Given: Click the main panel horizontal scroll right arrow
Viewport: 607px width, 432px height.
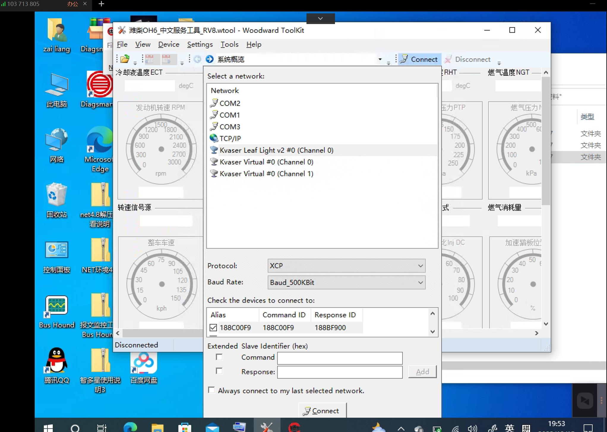Looking at the screenshot, I should (x=536, y=333).
